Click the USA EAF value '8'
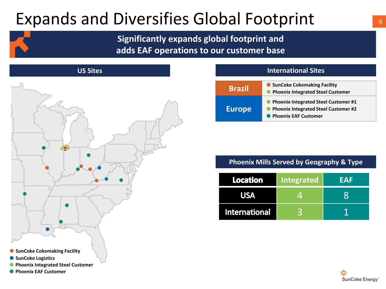The image size is (386, 289). coord(346,195)
